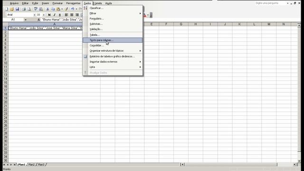Click the toolbar options arrow at toolbar end
304x171 pixels.
tap(151, 15)
